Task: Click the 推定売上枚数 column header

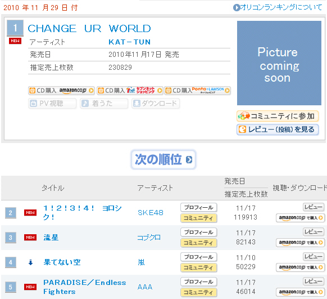Action: pyautogui.click(x=246, y=194)
